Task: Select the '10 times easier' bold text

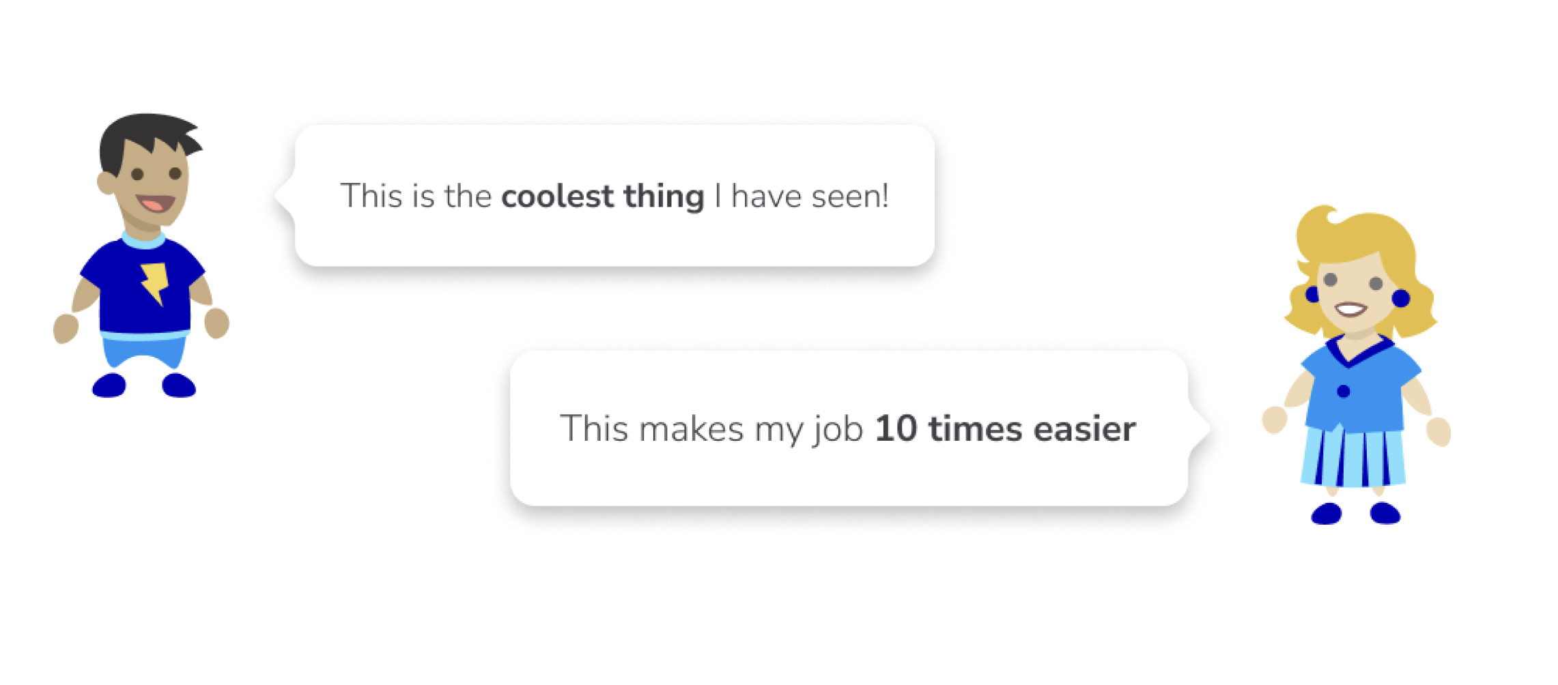Action: tap(1006, 429)
